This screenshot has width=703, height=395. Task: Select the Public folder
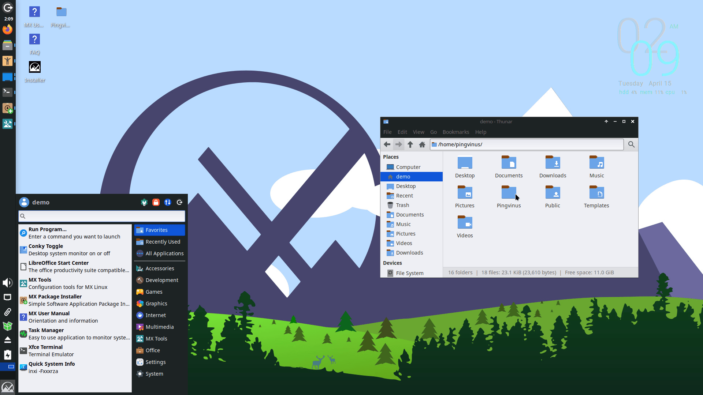click(x=553, y=196)
